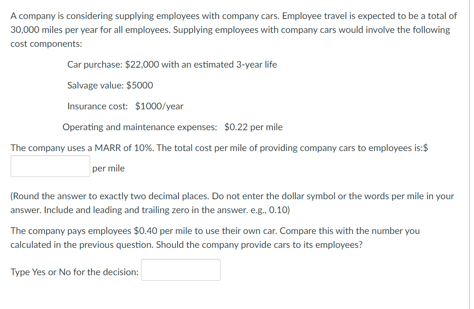474x309 pixels.
Task: Click the '$0.22 per mile' value
Action: click(x=253, y=127)
